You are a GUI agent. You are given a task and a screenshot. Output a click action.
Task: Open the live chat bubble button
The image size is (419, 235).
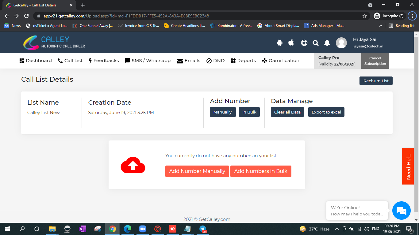[401, 211]
